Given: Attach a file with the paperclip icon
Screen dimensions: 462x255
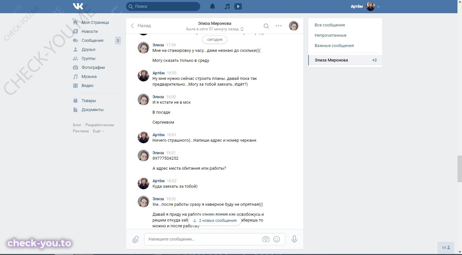Looking at the screenshot, I should [x=135, y=239].
